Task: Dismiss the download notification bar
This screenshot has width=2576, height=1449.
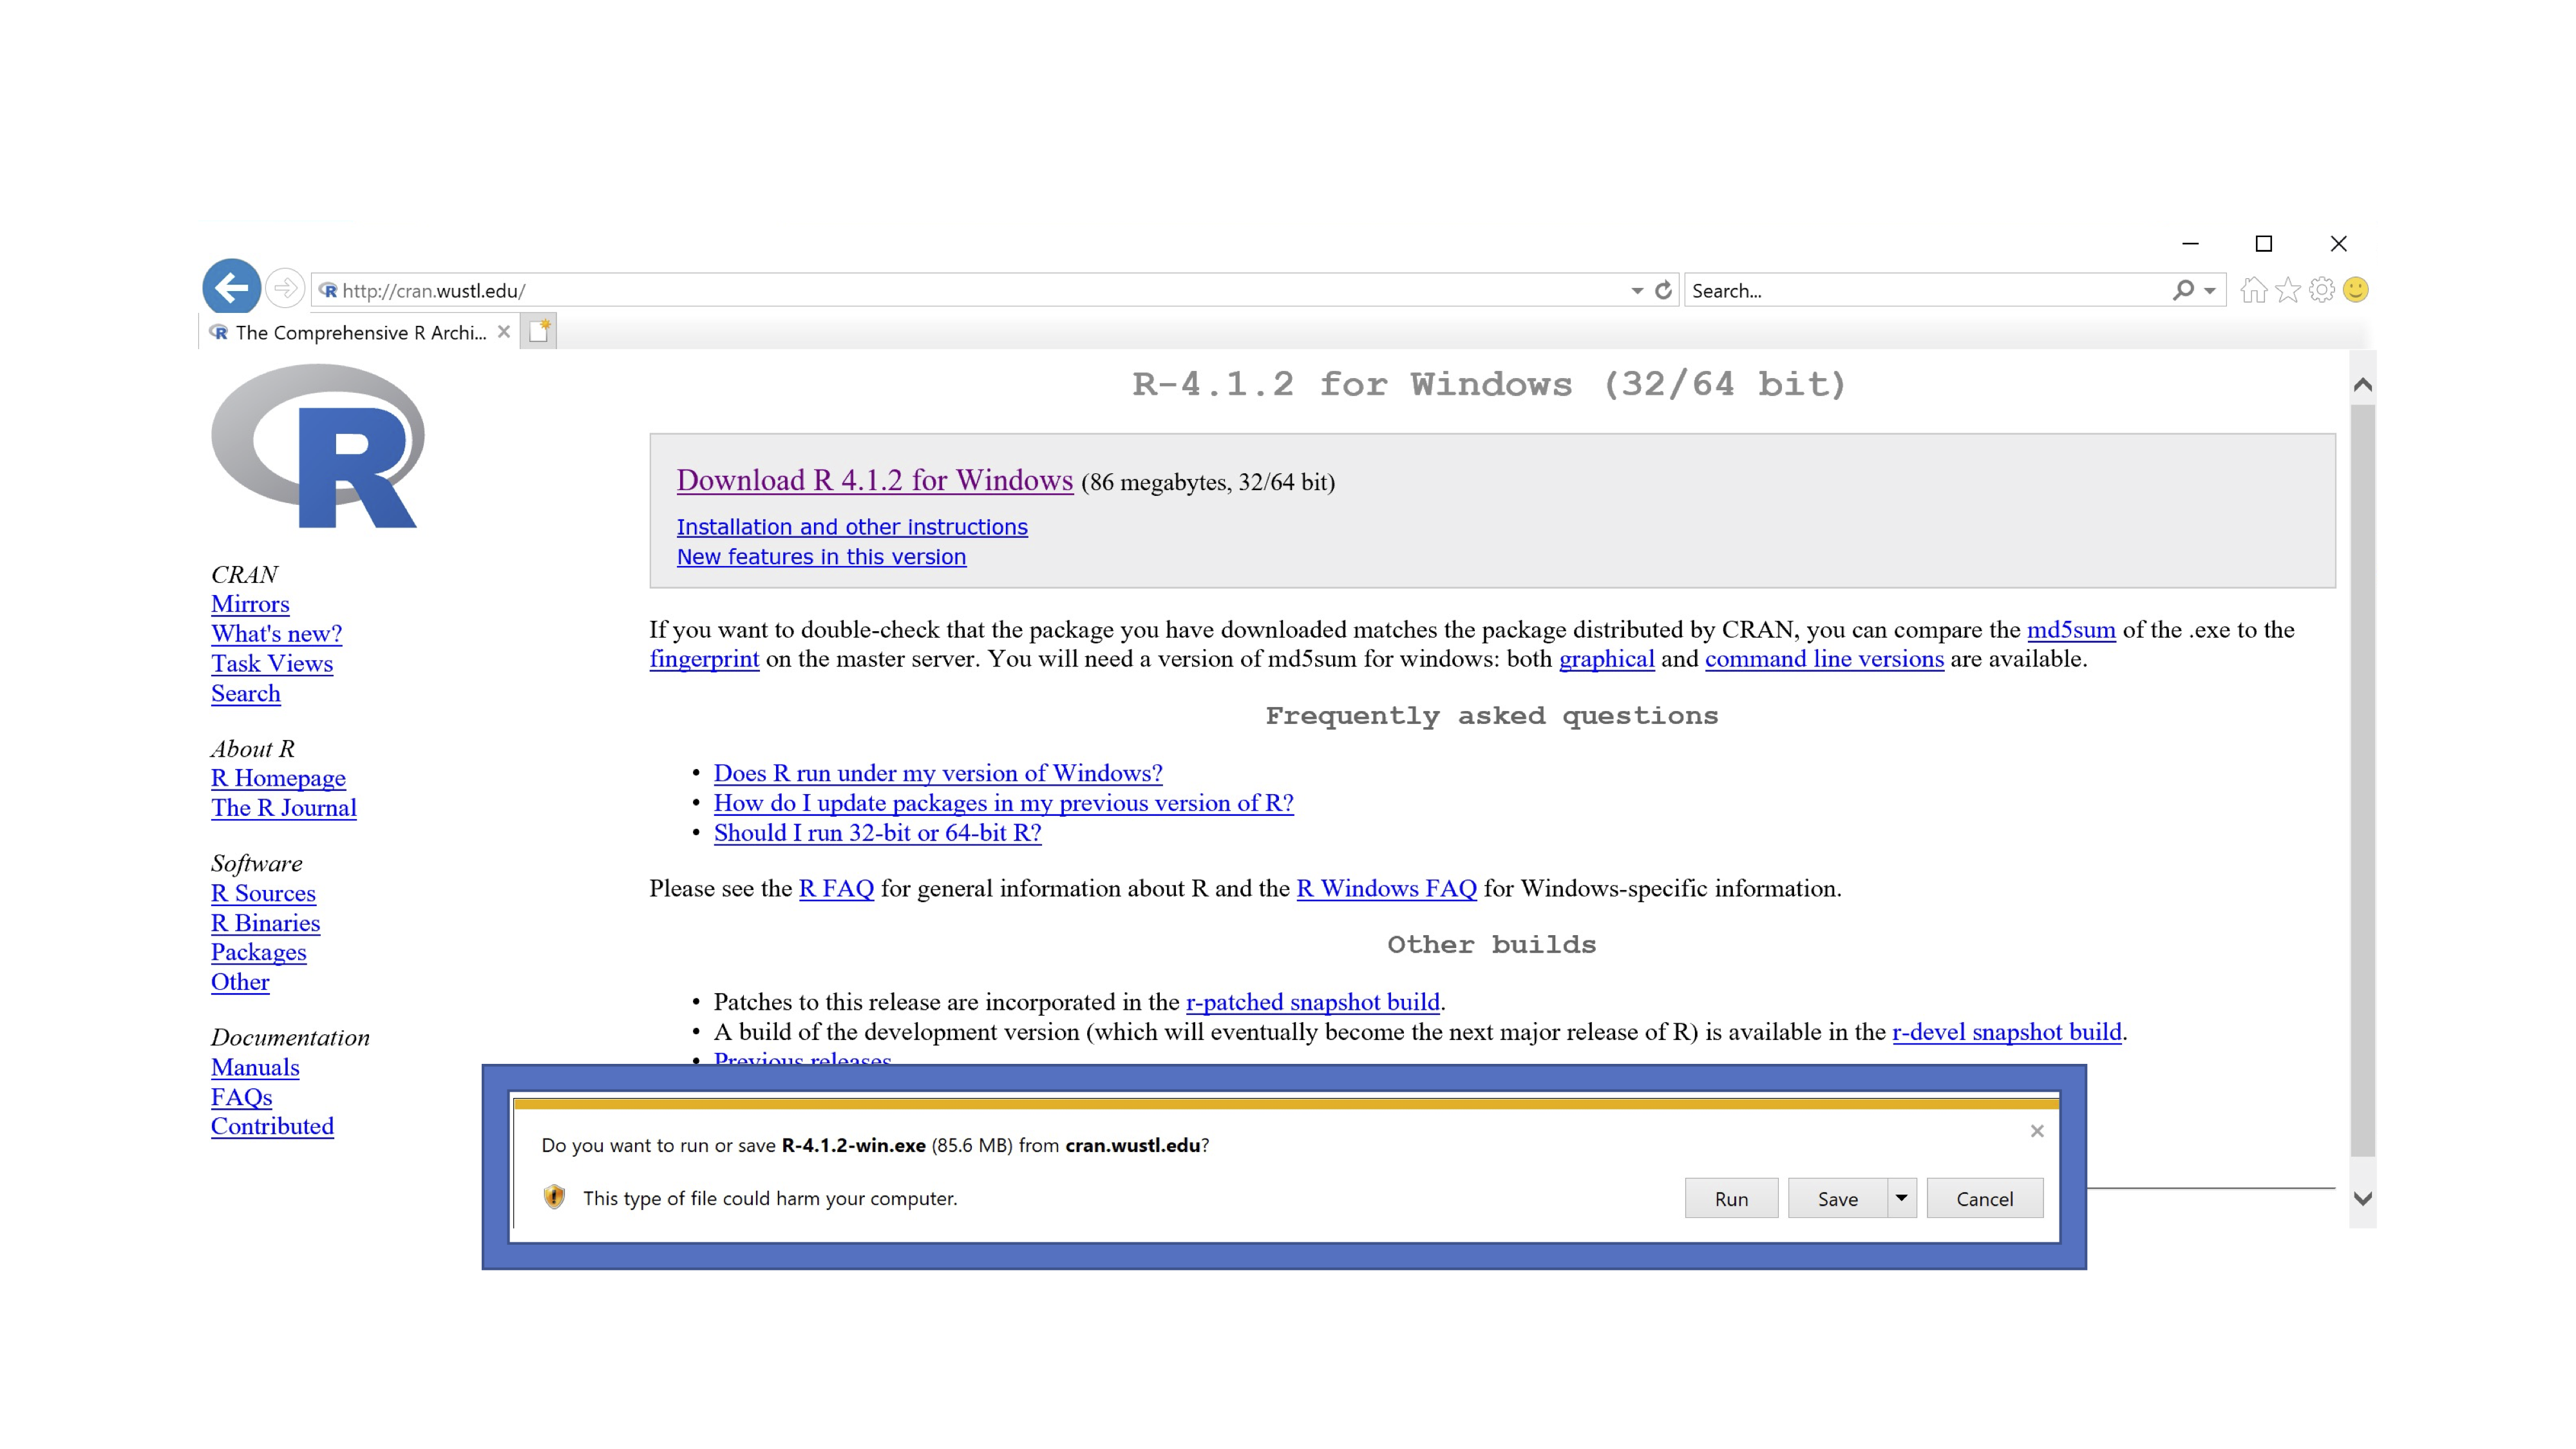Action: tap(2037, 1131)
